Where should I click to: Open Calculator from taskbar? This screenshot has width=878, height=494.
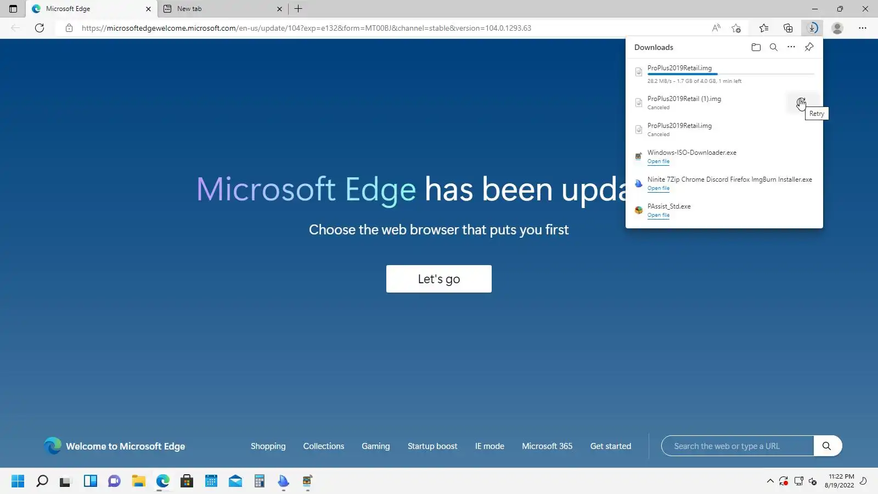tap(260, 481)
